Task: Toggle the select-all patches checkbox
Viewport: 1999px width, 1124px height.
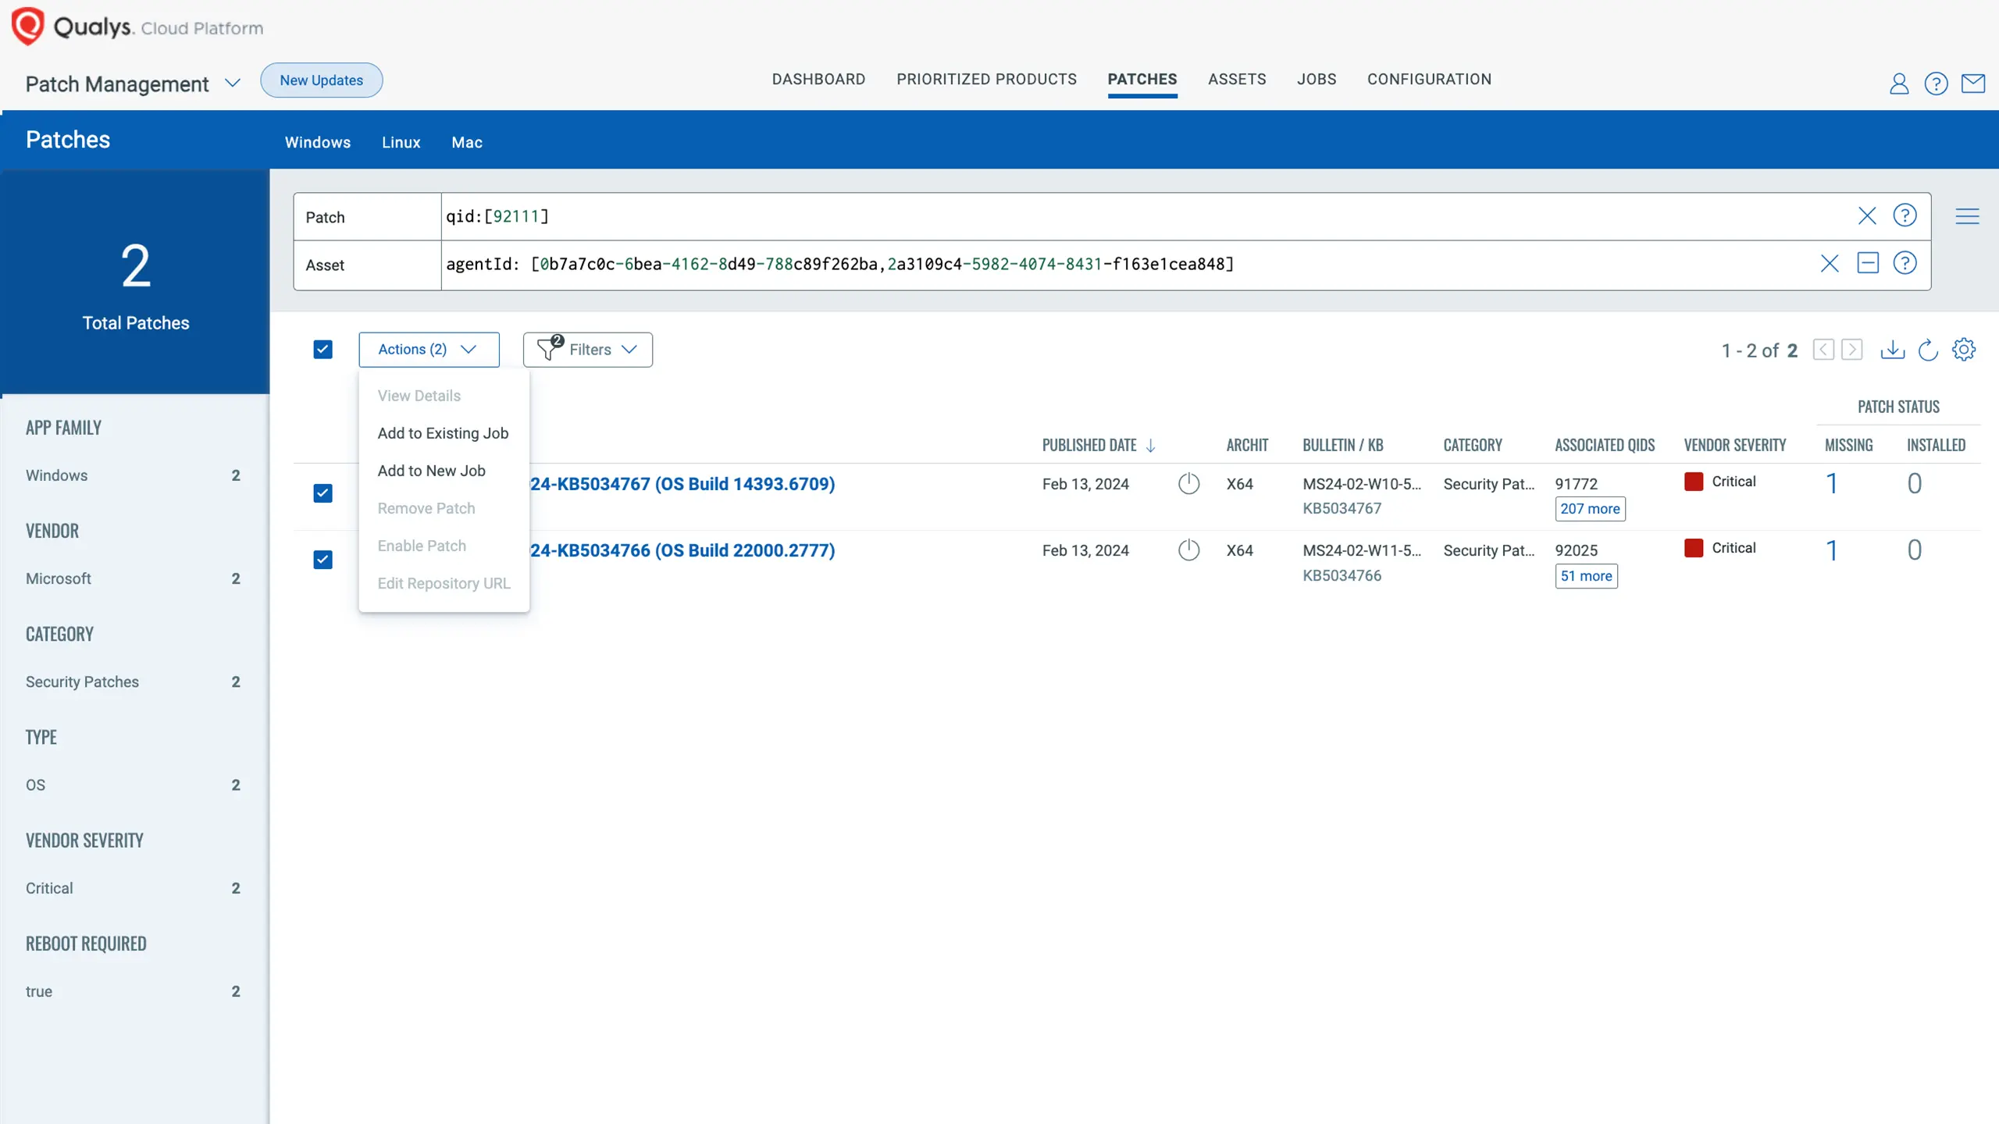Action: (x=322, y=350)
